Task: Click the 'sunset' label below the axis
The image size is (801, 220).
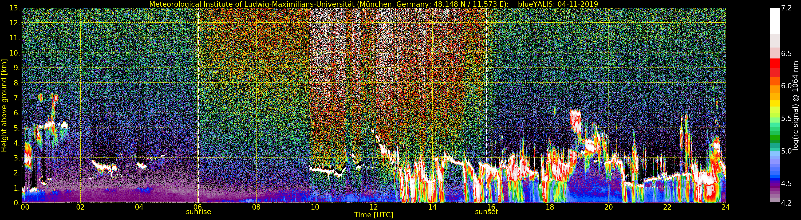Action: coord(487,212)
